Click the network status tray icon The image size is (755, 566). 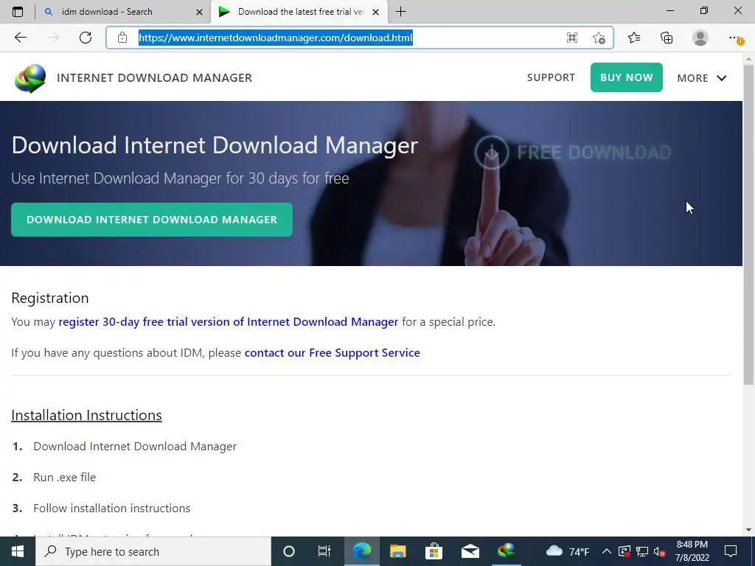(642, 551)
